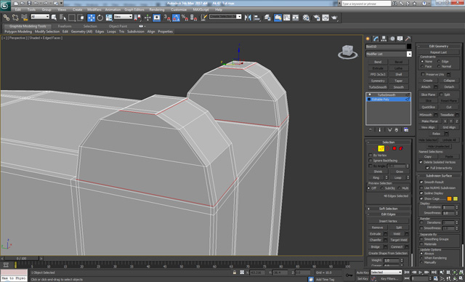Toggle the Percent Snap tool
Screen dimensions: 465x282
pyautogui.click(x=185, y=17)
